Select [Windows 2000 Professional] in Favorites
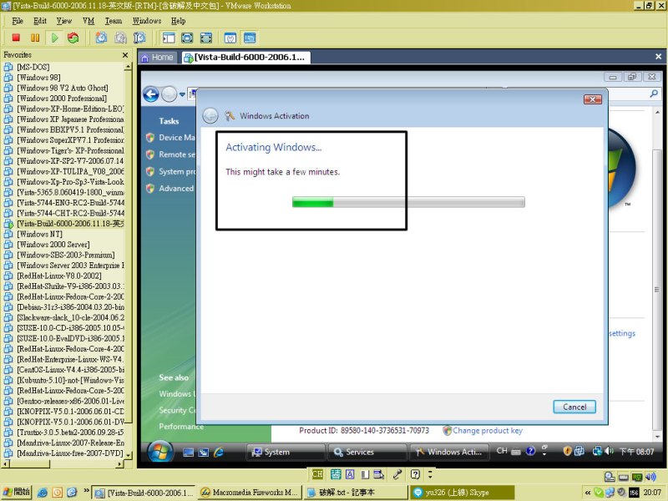 (x=62, y=99)
